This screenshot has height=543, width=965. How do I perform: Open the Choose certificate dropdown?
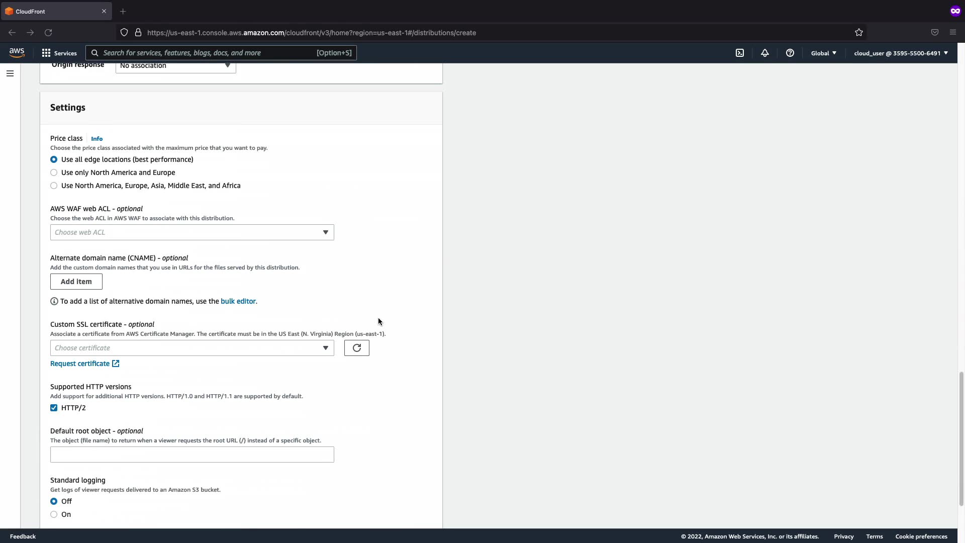coord(192,348)
